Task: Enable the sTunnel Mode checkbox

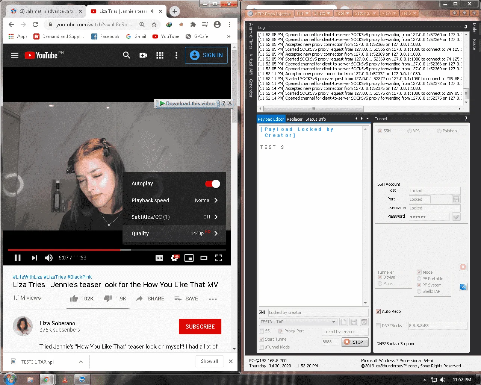Action: 262,347
